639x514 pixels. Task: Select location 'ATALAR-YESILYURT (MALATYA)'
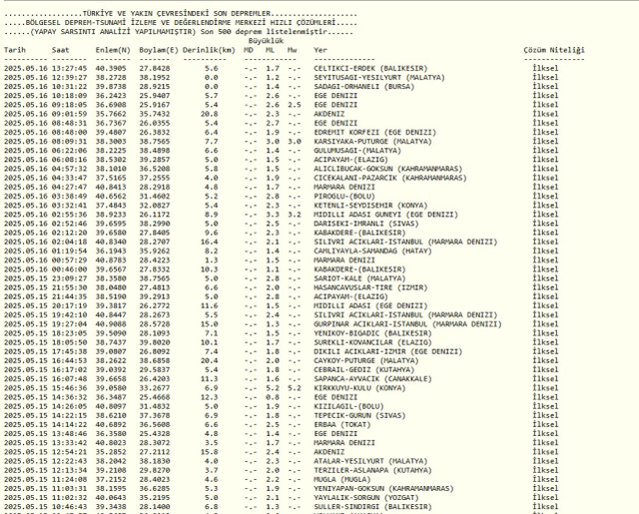coord(370,461)
